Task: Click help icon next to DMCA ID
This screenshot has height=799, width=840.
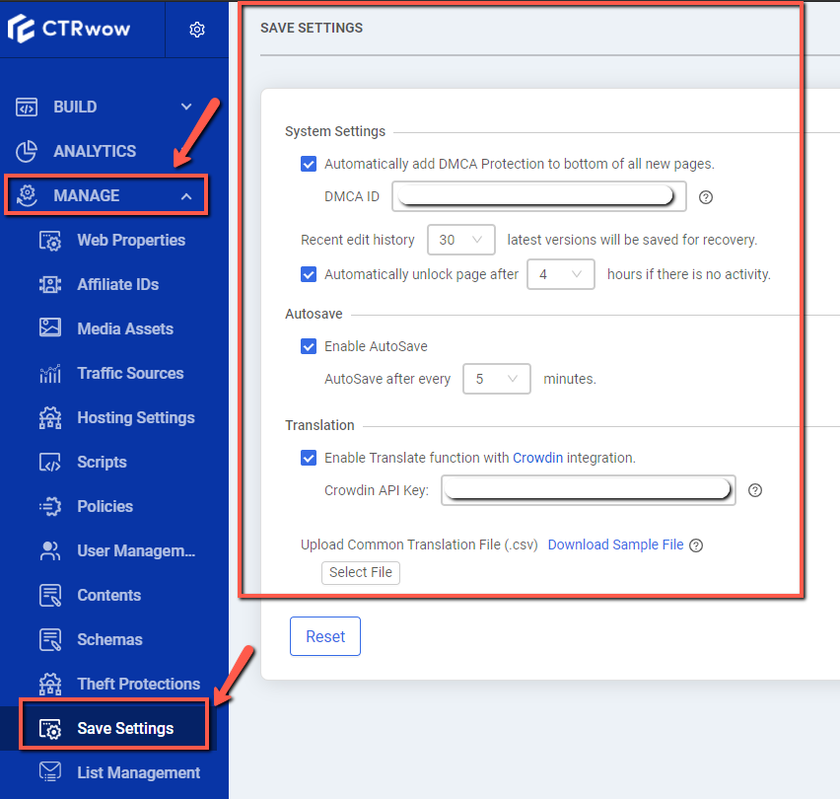Action: pos(706,197)
